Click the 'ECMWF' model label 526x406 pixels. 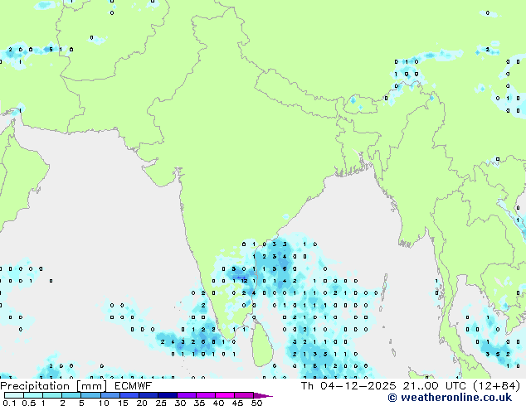(133, 386)
